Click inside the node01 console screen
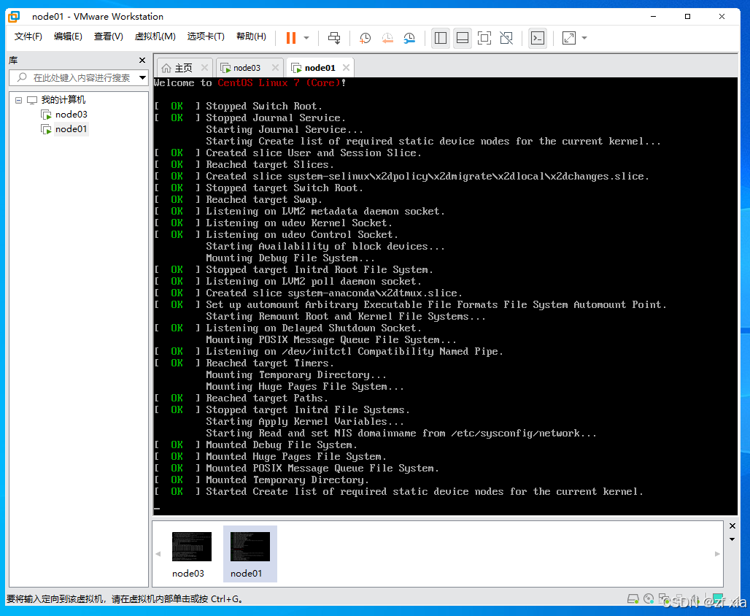750x616 pixels. 445,296
